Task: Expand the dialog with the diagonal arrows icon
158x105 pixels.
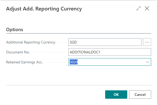Action: [139, 8]
